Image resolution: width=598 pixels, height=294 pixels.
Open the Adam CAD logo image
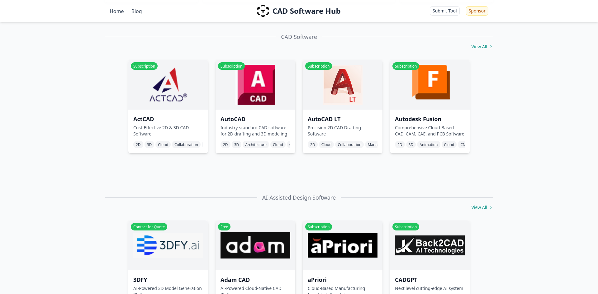tap(255, 245)
